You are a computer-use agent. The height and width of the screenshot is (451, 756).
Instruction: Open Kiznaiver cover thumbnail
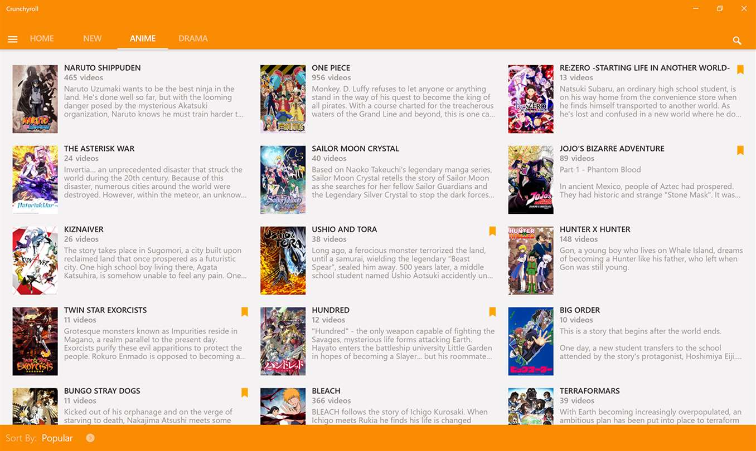[35, 261]
